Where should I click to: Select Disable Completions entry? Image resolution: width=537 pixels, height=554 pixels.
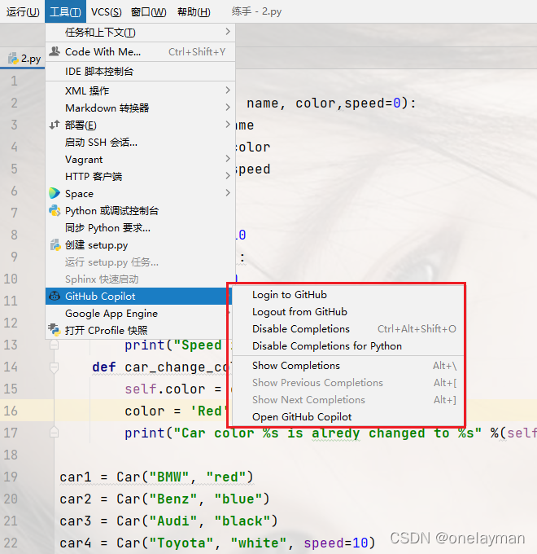point(347,329)
